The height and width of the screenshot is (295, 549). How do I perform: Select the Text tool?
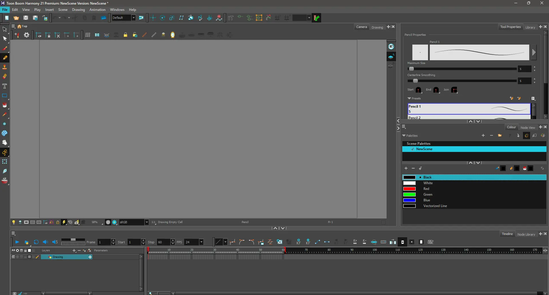(5, 86)
